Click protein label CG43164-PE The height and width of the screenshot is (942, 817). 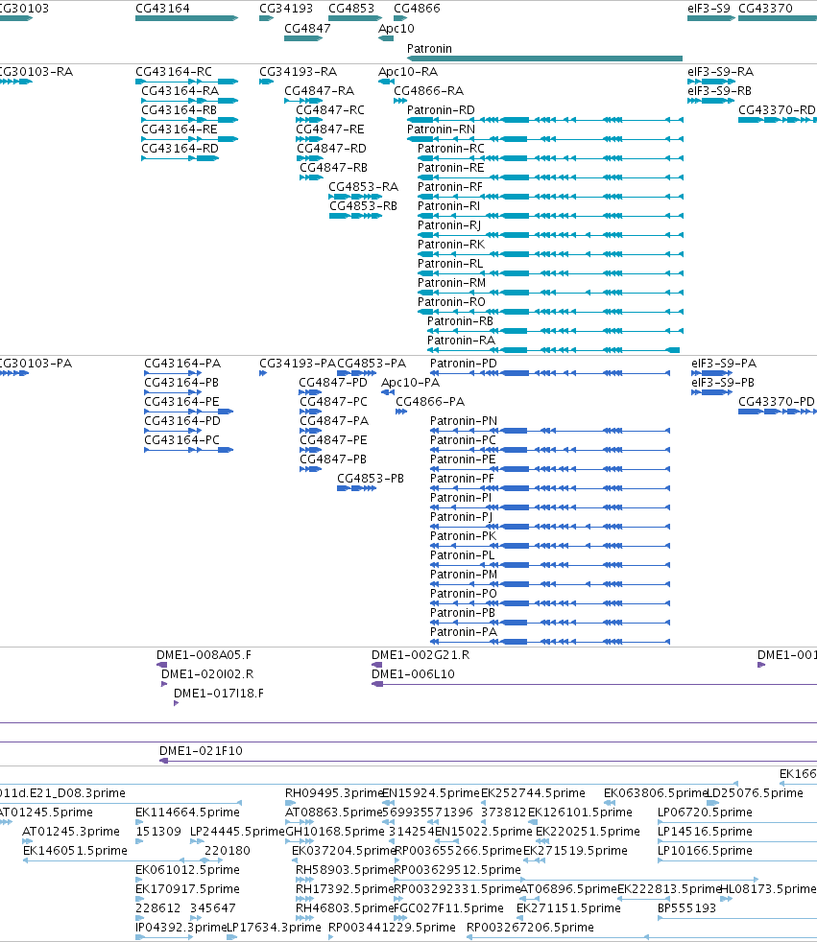pyautogui.click(x=181, y=402)
